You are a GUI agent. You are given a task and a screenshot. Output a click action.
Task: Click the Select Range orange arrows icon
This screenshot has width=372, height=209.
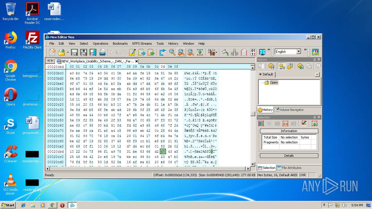[x=285, y=123]
